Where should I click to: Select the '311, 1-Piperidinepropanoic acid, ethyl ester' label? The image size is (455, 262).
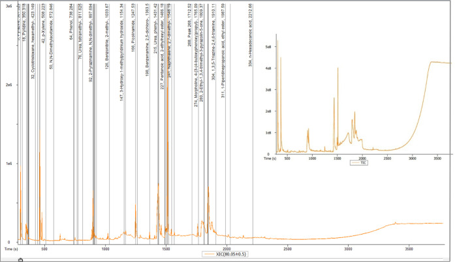223,50
